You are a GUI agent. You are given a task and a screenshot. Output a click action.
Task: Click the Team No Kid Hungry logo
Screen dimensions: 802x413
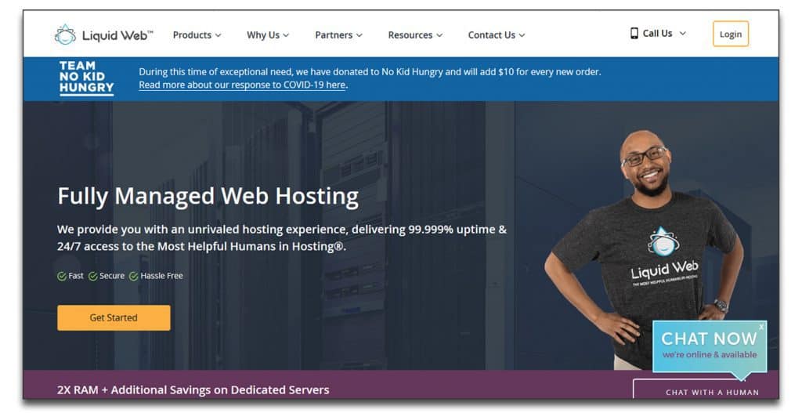pos(86,78)
